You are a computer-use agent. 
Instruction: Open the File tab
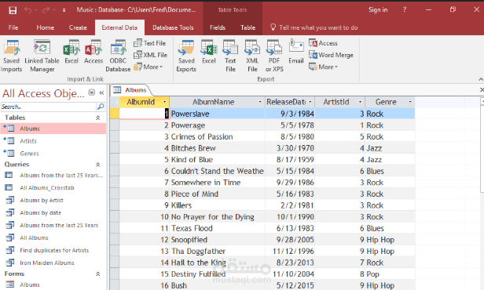coord(13,27)
